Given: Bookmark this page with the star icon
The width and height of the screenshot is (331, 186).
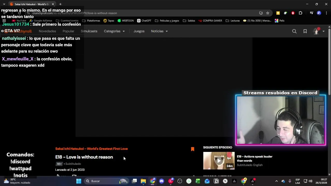Looking at the screenshot, I should pos(268,13).
